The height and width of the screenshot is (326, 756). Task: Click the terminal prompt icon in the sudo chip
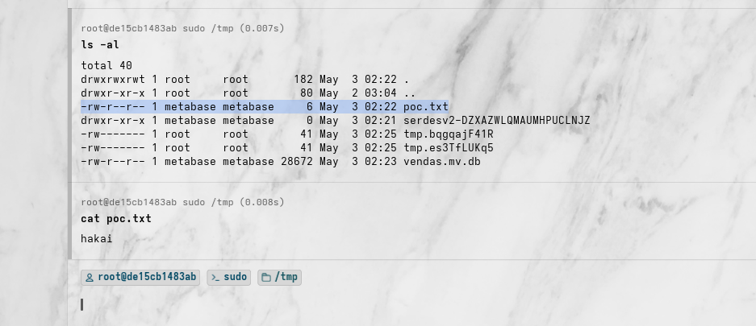pos(216,278)
